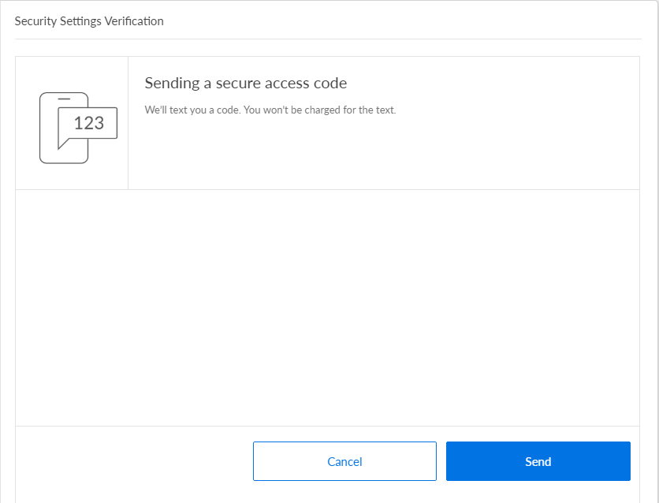Click the speech bubble's pointed tail
Screen dimensions: 659x503
coord(62,144)
